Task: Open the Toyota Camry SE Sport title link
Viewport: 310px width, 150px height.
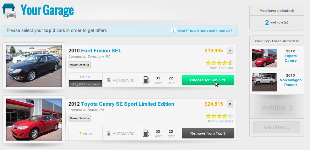Action: click(128, 104)
